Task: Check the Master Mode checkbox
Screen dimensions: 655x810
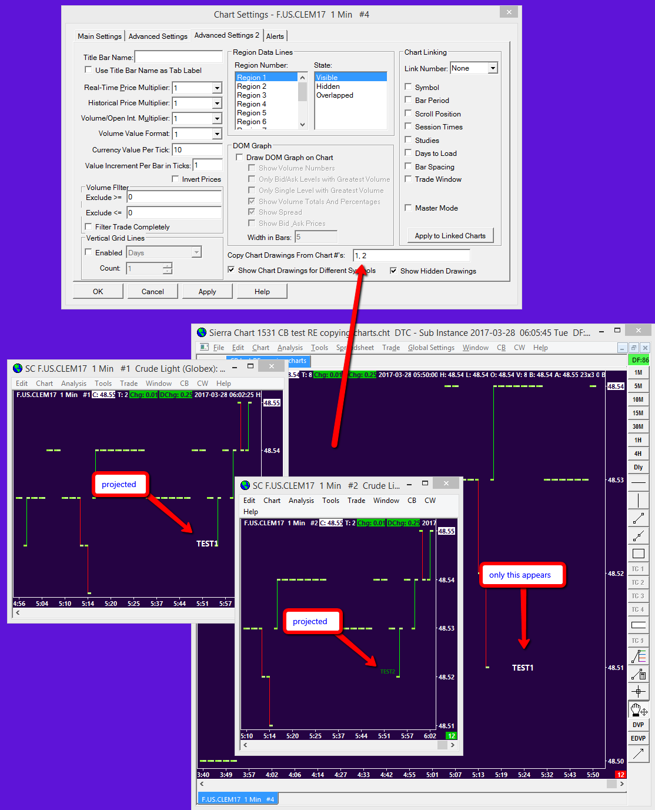Action: click(x=408, y=208)
